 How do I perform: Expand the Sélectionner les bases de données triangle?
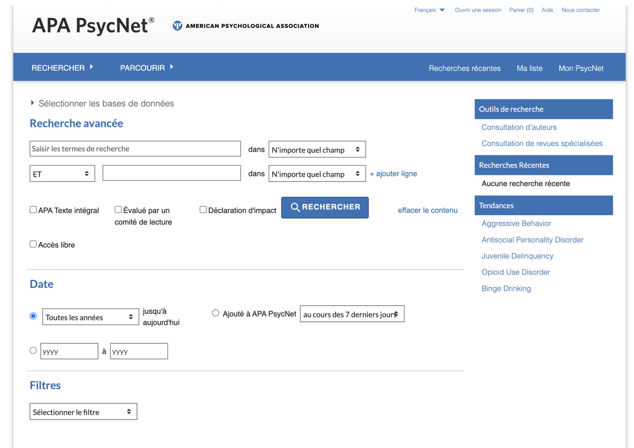point(32,103)
